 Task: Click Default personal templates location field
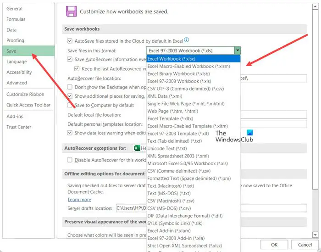click(x=273, y=124)
